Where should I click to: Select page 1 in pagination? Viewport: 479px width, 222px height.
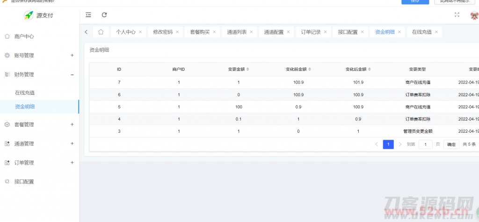[388, 144]
